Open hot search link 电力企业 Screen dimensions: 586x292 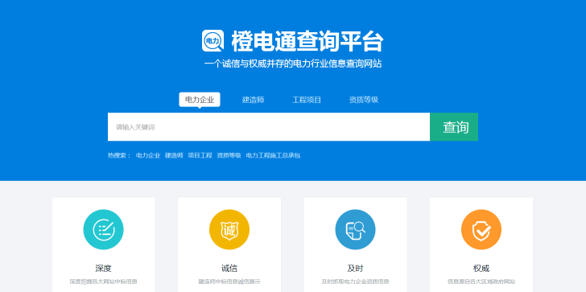(x=148, y=155)
